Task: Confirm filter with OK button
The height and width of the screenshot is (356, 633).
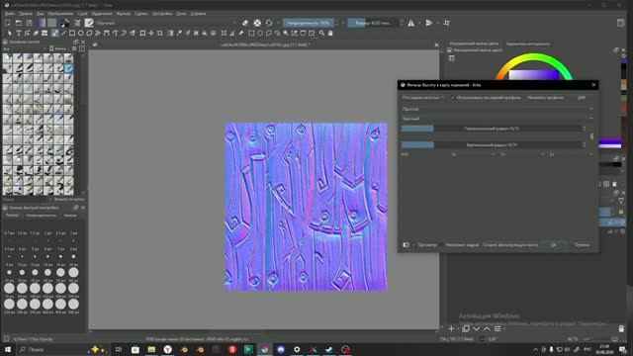Action: [553, 244]
